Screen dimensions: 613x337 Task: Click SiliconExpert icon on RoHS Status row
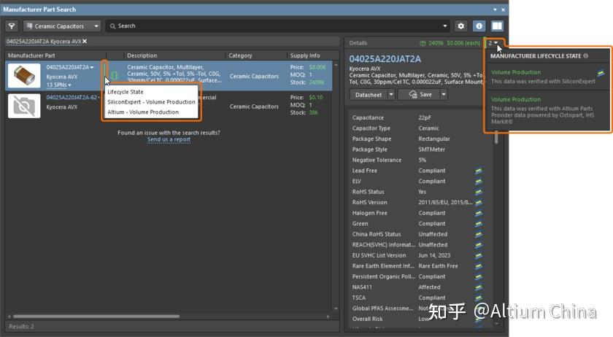[x=479, y=192]
